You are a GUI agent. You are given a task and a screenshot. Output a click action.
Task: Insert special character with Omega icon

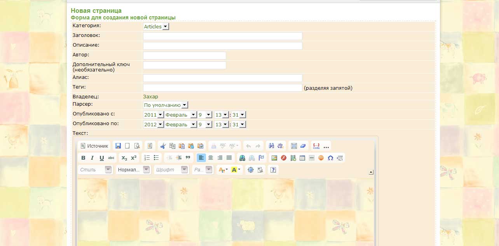click(330, 158)
